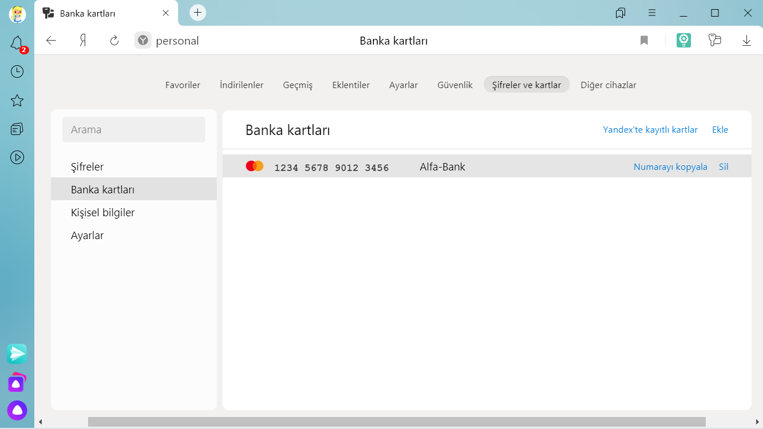Go back with the arrow button
Image resolution: width=763 pixels, height=429 pixels.
[51, 41]
